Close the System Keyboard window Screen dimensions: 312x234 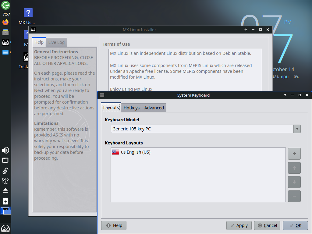307,95
